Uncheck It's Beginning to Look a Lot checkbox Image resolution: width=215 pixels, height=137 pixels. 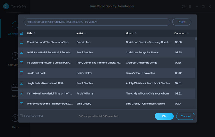pyautogui.click(x=21, y=63)
